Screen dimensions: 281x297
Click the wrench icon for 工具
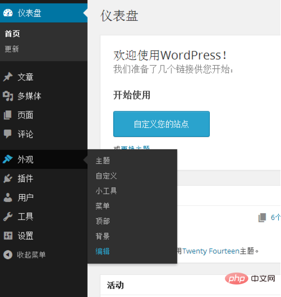coord(8,217)
